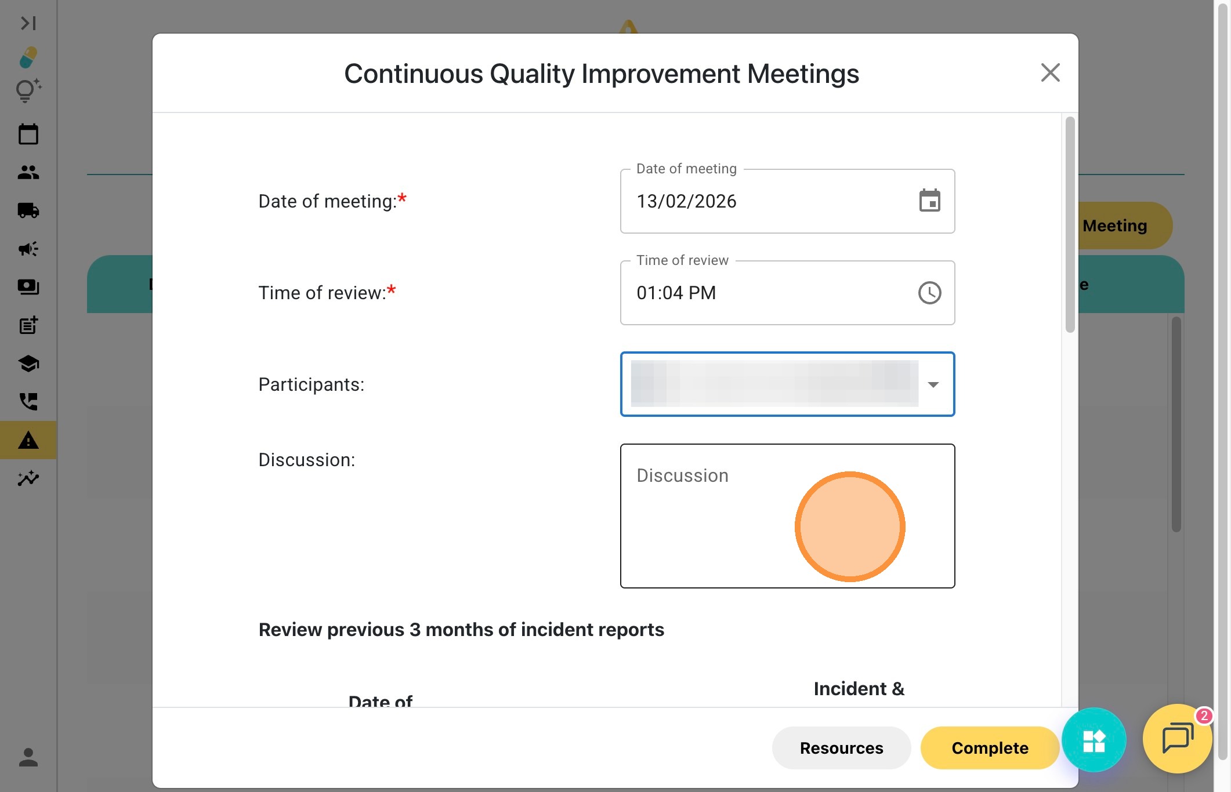Open the megaphone announcements icon
1231x792 pixels.
28,249
